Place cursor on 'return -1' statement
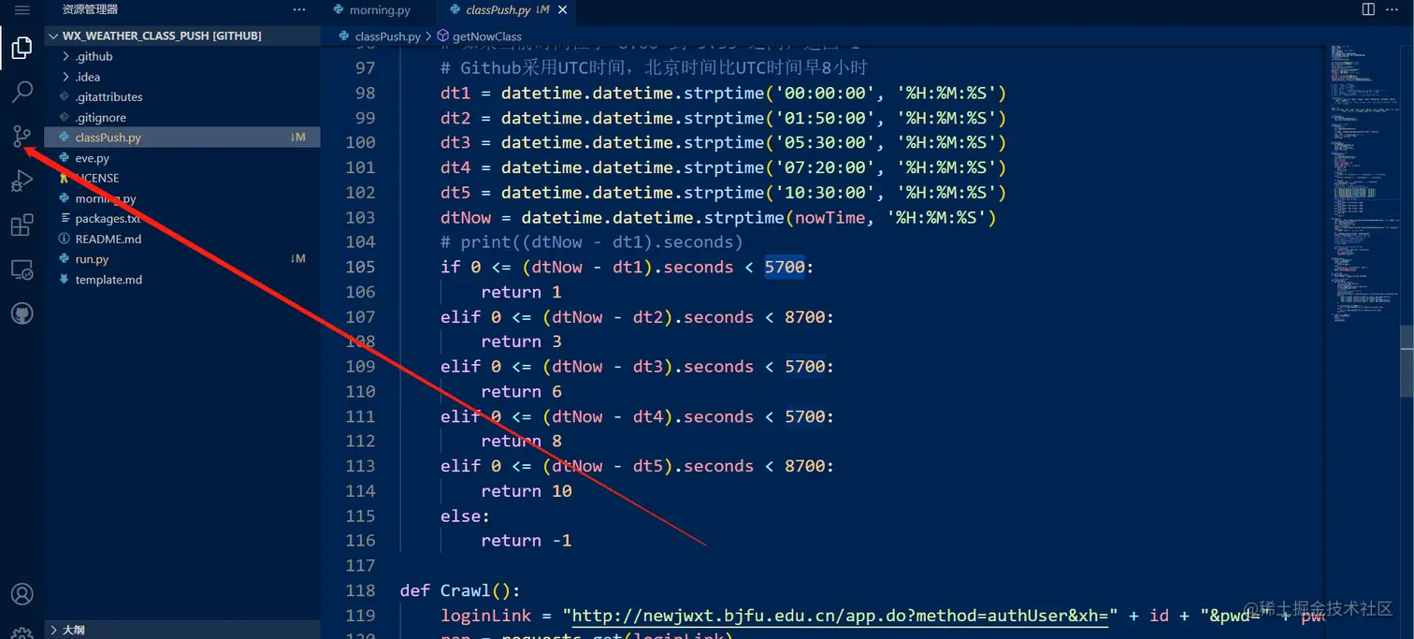 coord(527,541)
